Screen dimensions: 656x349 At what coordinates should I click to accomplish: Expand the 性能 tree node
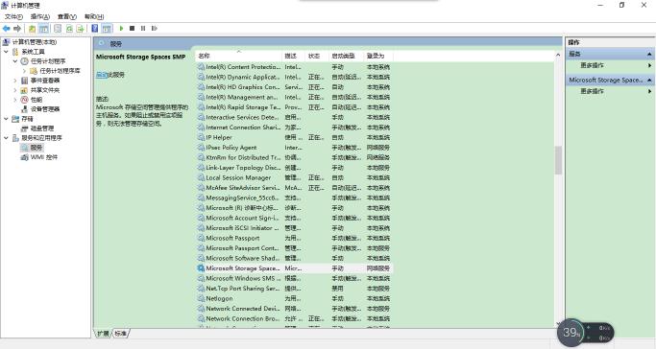click(15, 100)
